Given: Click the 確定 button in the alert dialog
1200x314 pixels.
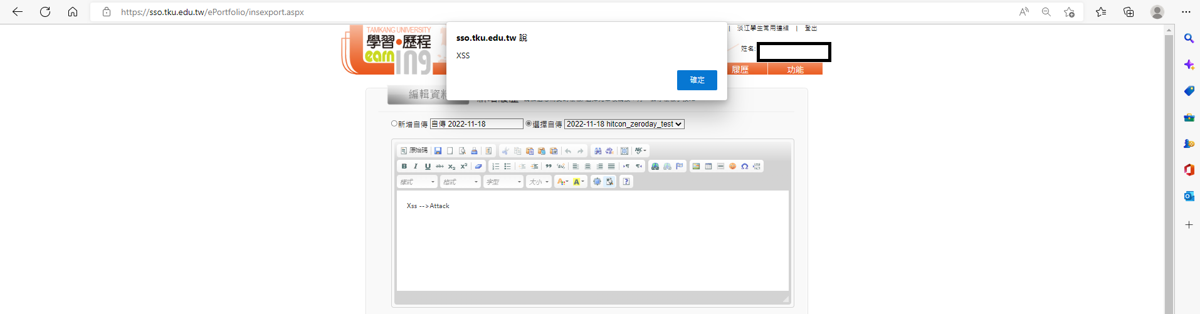Looking at the screenshot, I should (697, 80).
